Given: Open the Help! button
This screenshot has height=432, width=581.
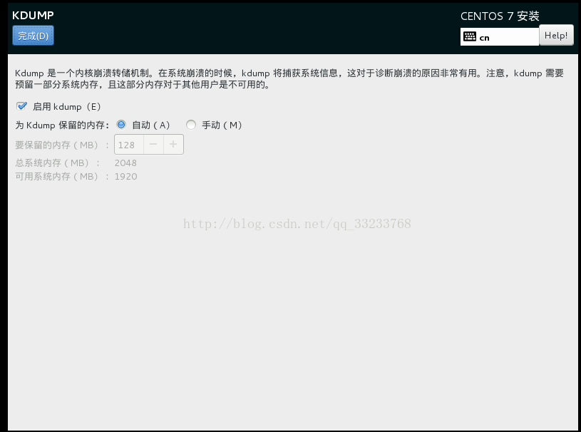Looking at the screenshot, I should coord(556,36).
